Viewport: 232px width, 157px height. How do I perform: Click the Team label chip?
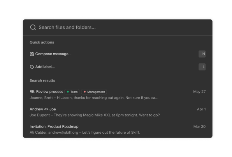click(72, 92)
